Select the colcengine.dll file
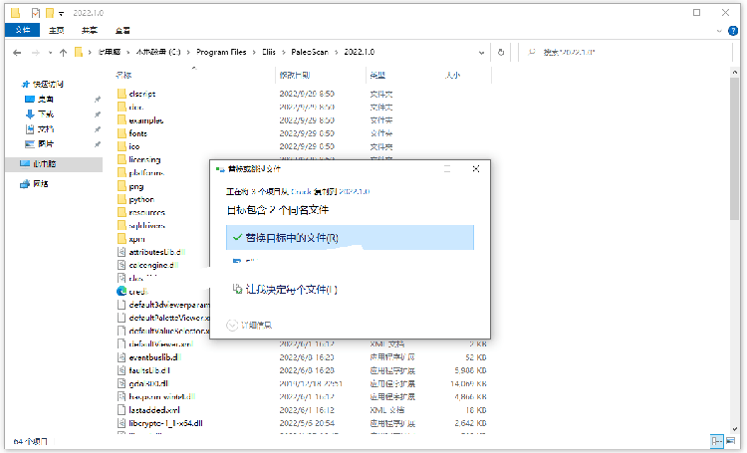The image size is (747, 453). coord(148,265)
